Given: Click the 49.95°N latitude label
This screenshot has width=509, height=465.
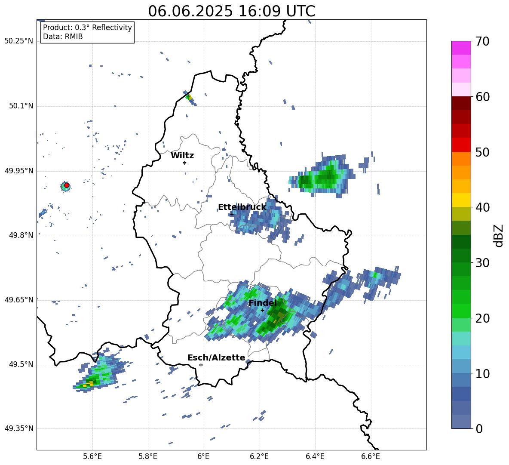Looking at the screenshot, I should click(19, 171).
